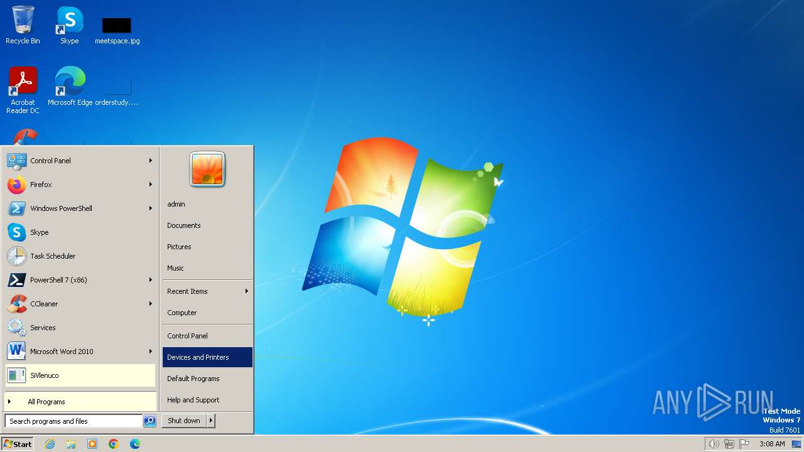
Task: Open the SiVlenuco Start menu entry
Action: [x=80, y=375]
